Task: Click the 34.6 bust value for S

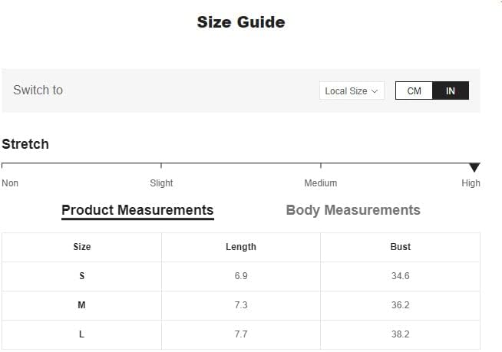Action: click(401, 276)
